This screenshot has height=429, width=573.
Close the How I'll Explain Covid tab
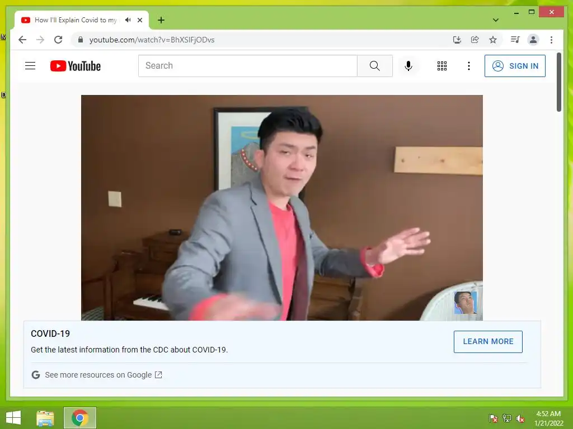pos(139,20)
